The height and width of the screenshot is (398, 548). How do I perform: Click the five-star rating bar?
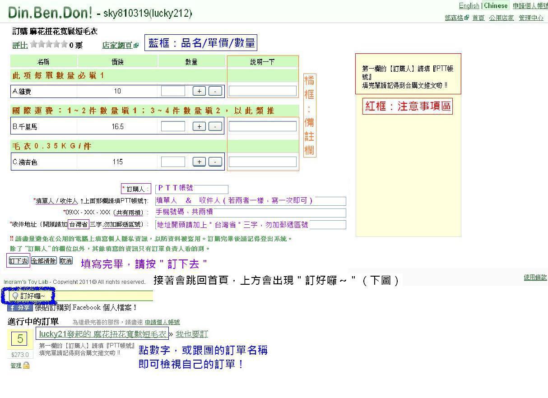pyautogui.click(x=49, y=44)
